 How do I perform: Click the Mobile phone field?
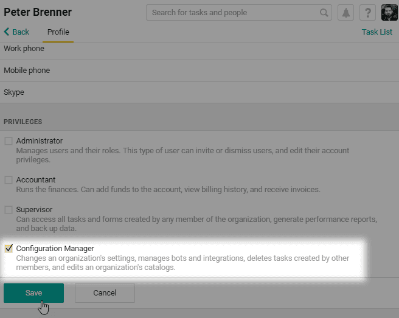199,71
